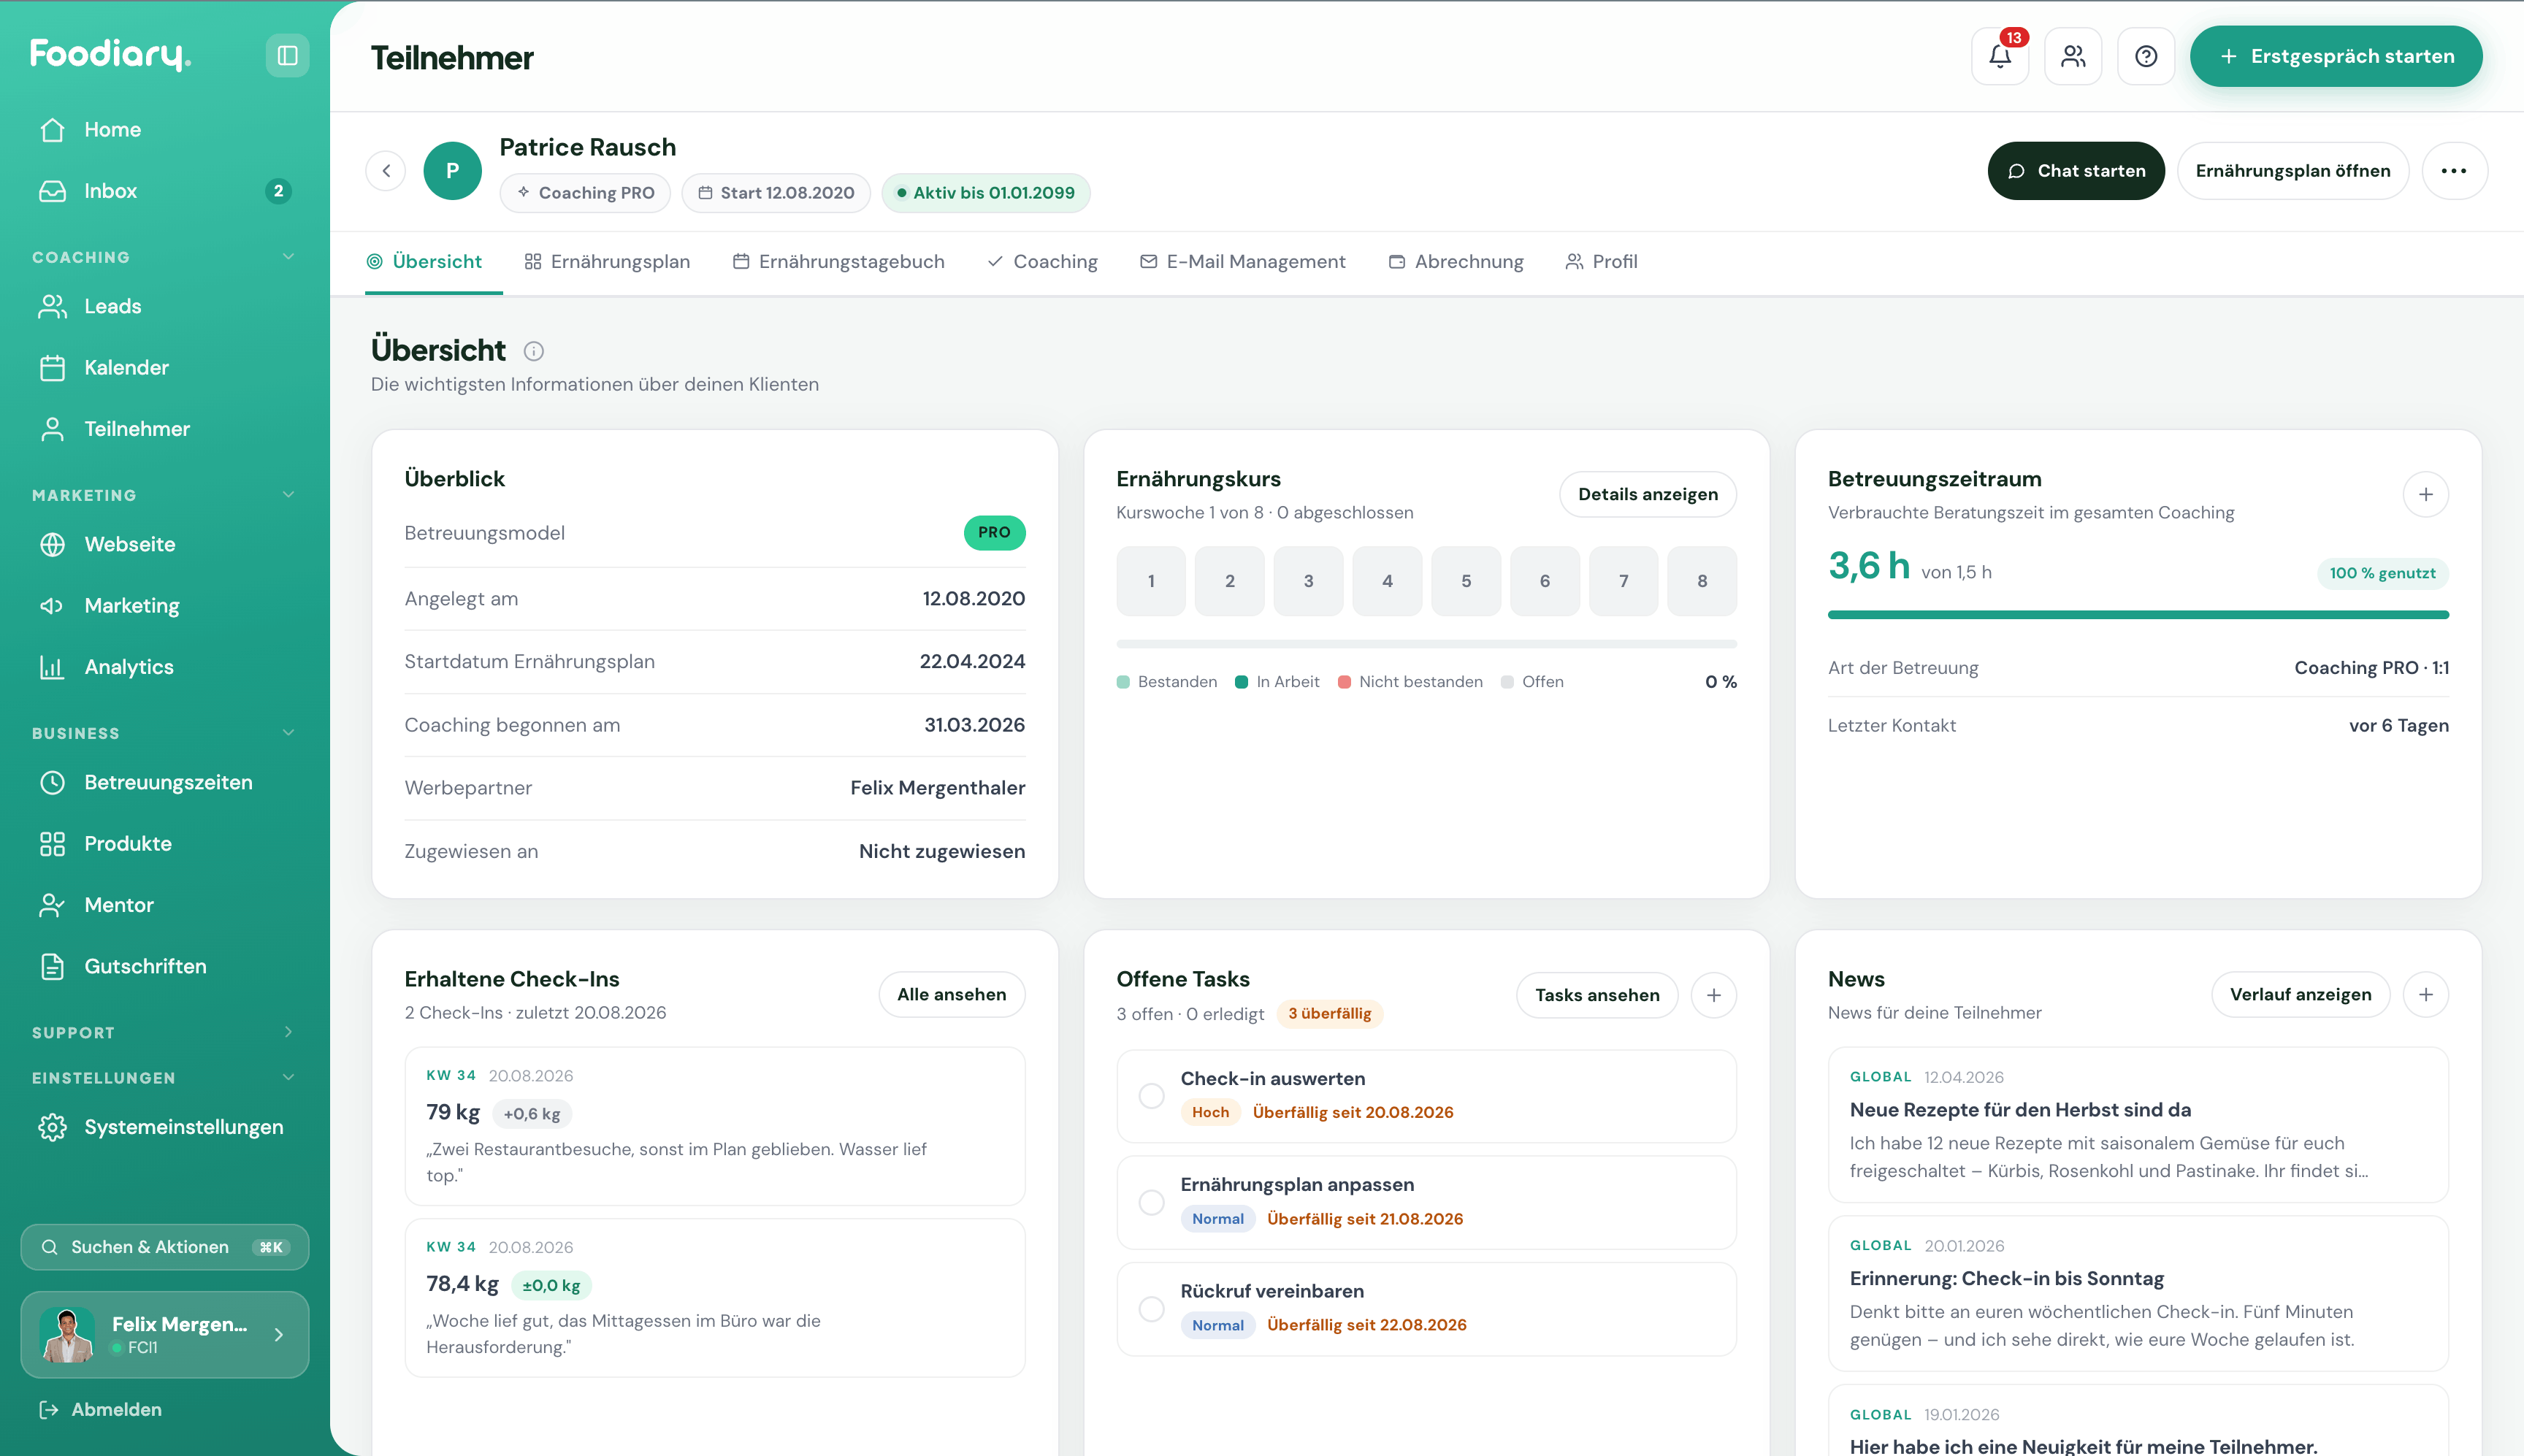The width and height of the screenshot is (2524, 1456).
Task: Click Details anzeigen in Ernährungskurs
Action: click(1648, 494)
